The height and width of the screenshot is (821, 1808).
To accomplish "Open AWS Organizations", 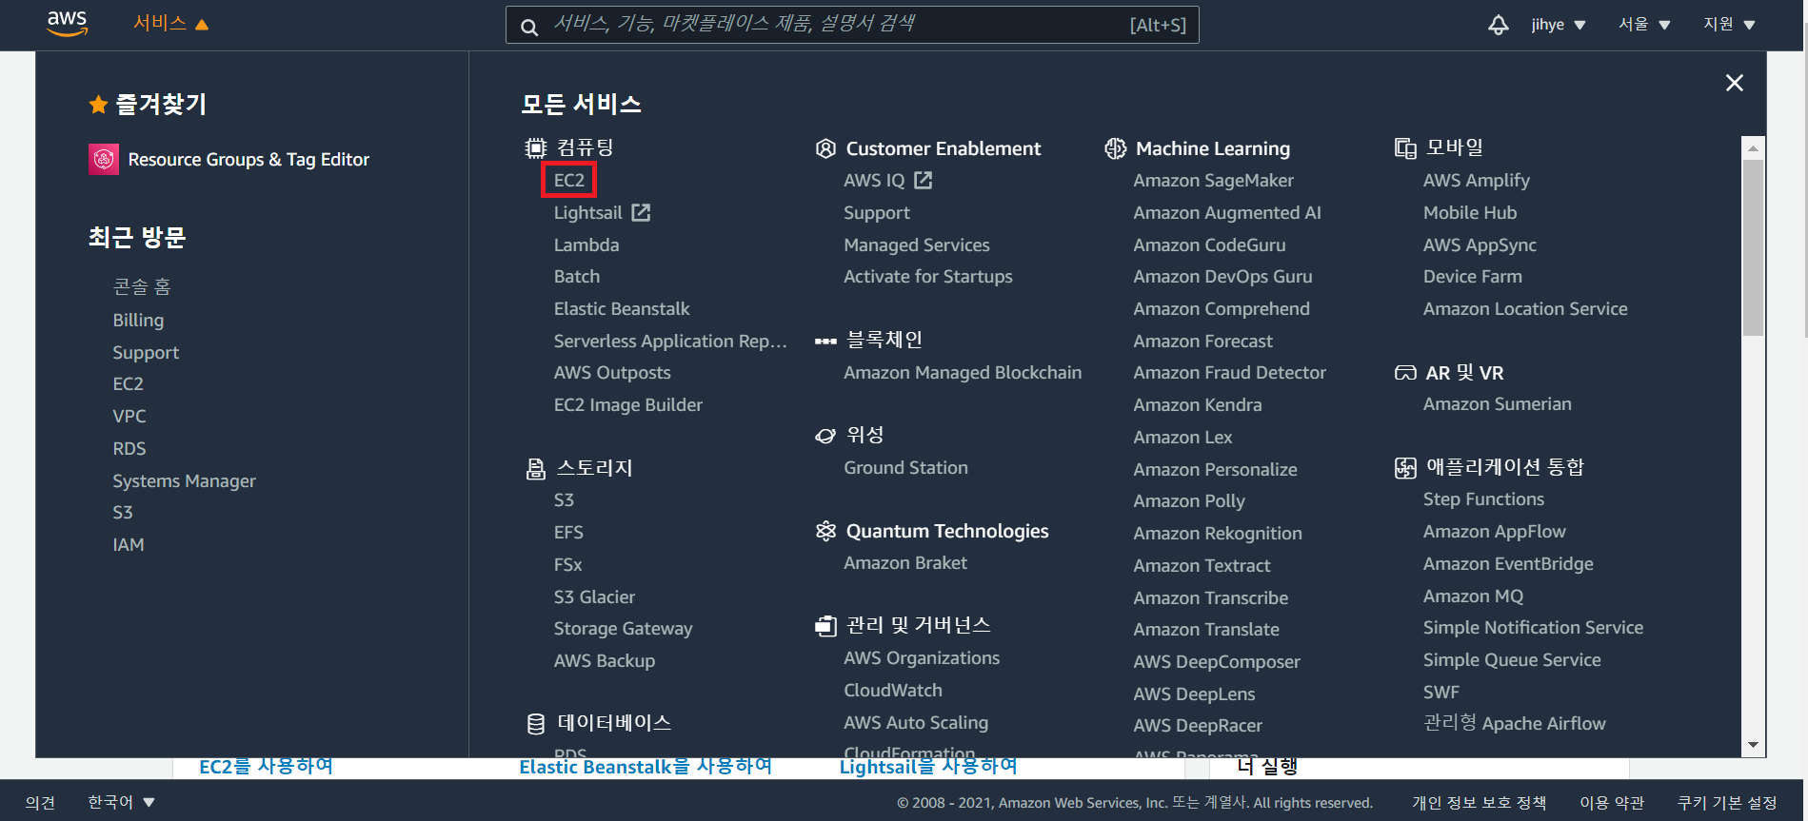I will 922,657.
